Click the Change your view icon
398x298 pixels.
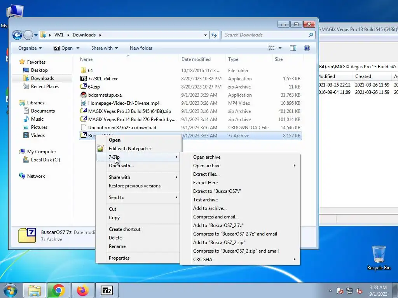point(272,48)
